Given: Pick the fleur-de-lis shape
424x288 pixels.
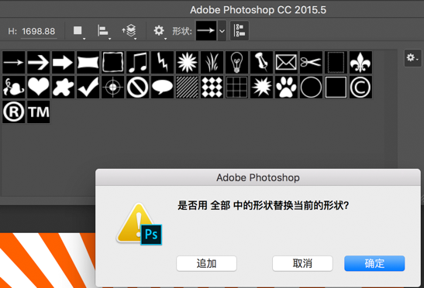Looking at the screenshot, I should click(360, 63).
